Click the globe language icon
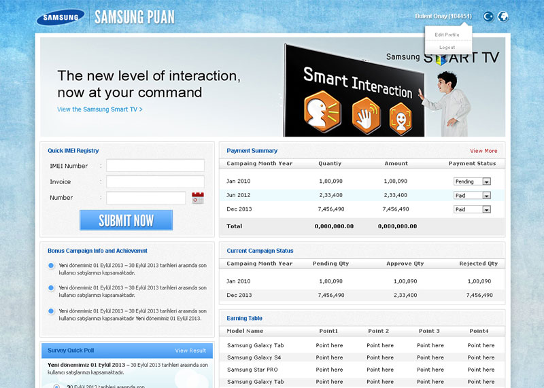544x388 pixels. pyautogui.click(x=503, y=16)
